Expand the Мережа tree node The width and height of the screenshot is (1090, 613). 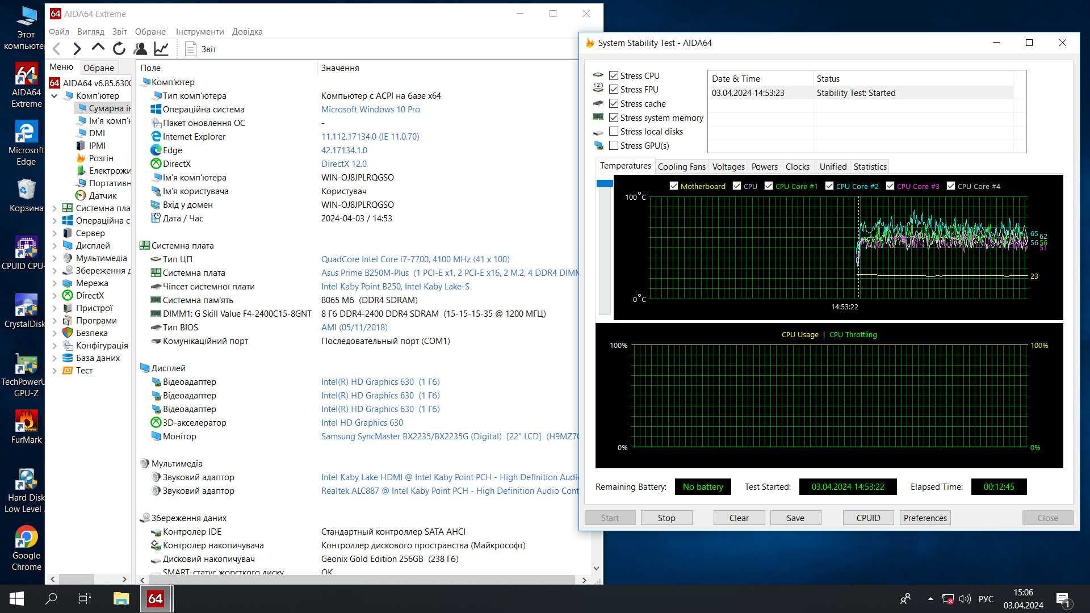coord(54,283)
